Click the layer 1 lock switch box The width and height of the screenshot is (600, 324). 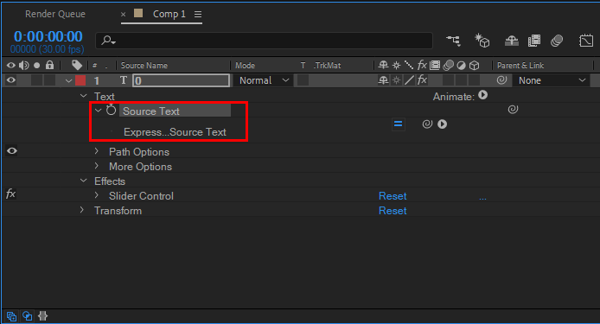49,80
